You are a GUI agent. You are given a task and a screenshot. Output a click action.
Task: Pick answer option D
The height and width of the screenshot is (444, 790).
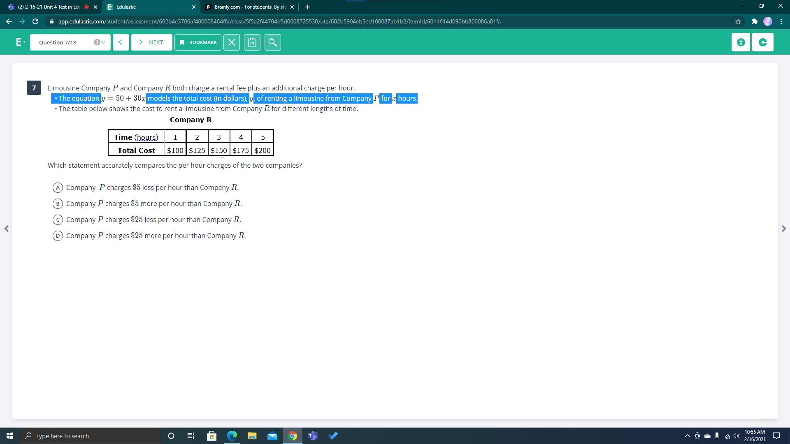(58, 236)
